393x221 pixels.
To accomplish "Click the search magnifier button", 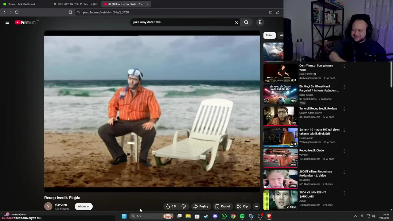I will (x=246, y=22).
